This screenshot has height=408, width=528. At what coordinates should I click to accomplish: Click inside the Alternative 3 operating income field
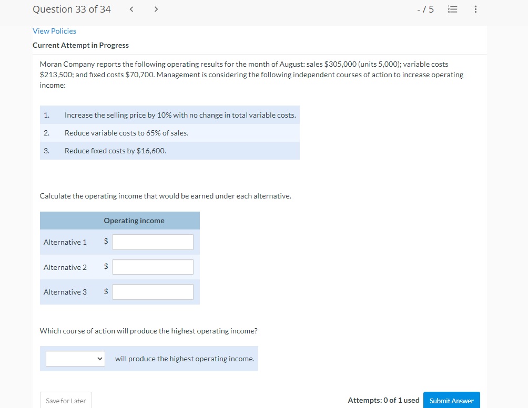153,291
